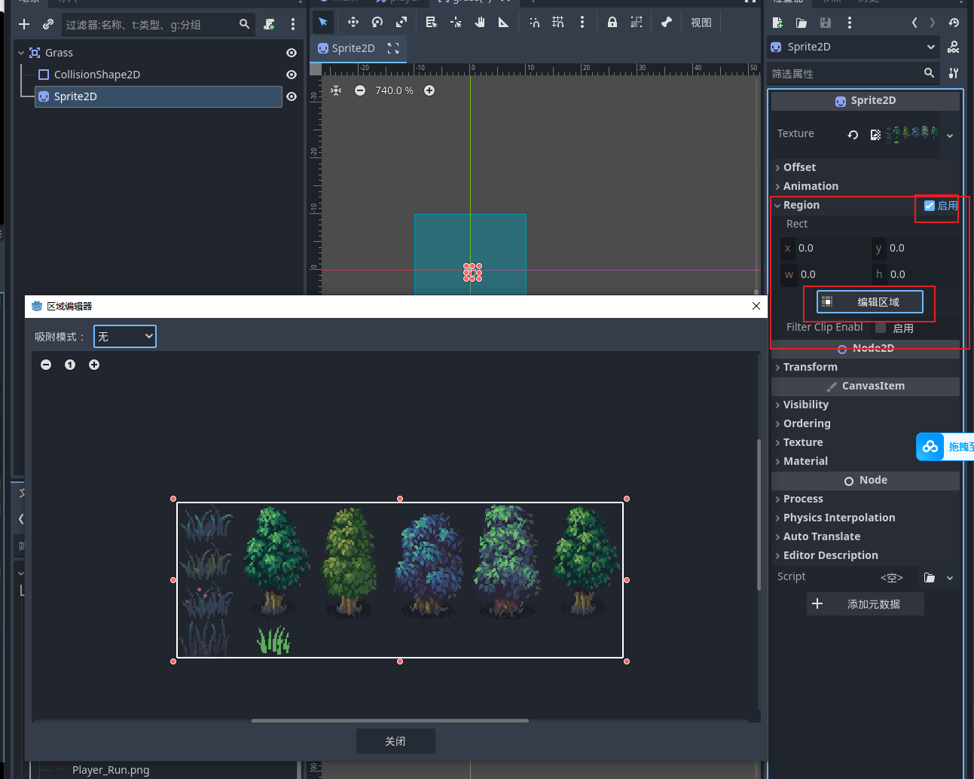Open inspector object history list
Image resolution: width=974 pixels, height=779 pixels.
(x=954, y=23)
